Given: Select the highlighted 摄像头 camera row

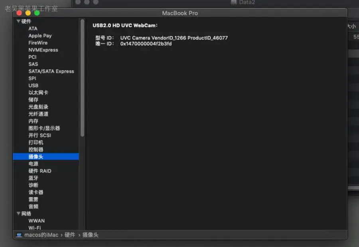Looking at the screenshot, I should [x=46, y=157].
